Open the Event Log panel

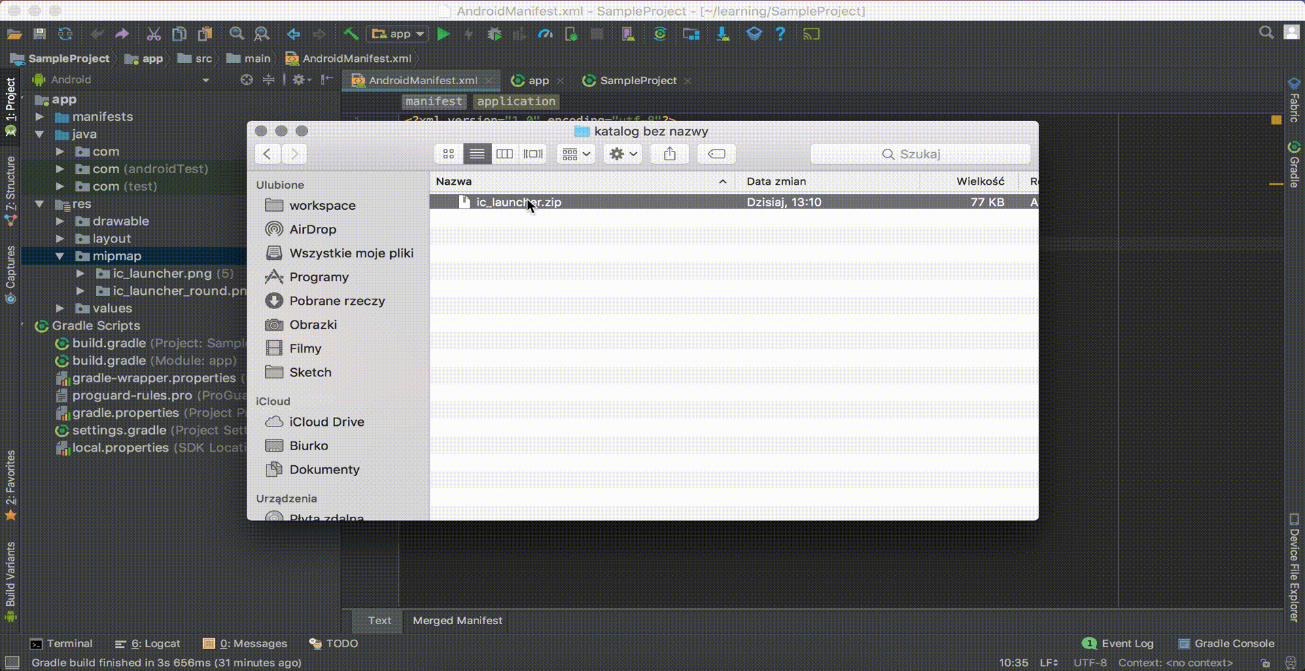[1118, 643]
